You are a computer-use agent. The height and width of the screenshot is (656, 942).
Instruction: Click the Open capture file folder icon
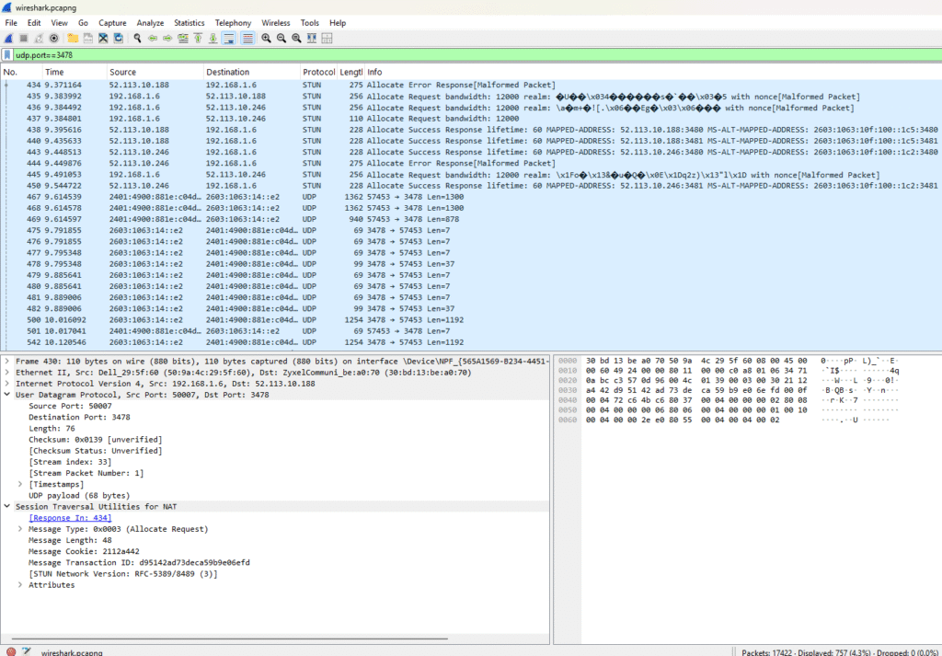coord(73,38)
